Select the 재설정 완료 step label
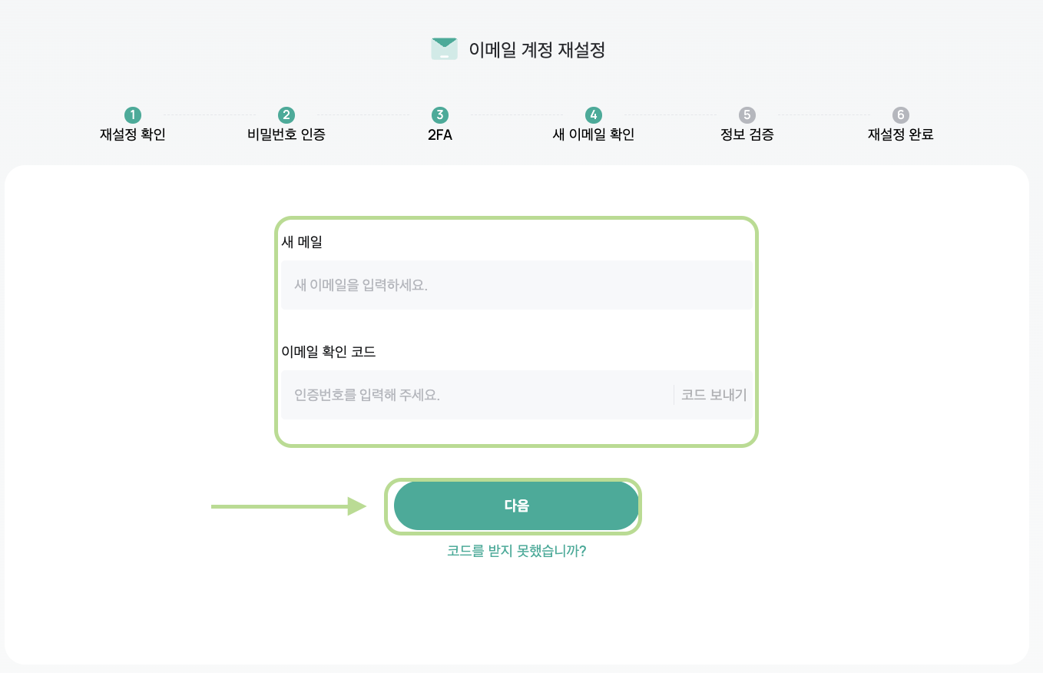Image resolution: width=1043 pixels, height=673 pixels. click(x=900, y=135)
